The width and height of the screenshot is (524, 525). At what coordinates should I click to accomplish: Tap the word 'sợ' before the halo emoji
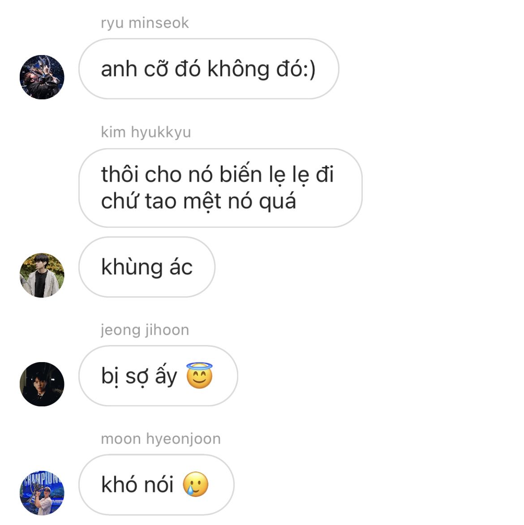137,377
